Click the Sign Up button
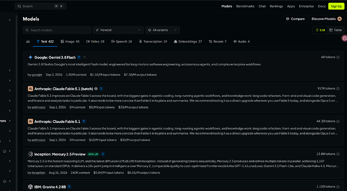Screen dimensions: 347x191 336,6
